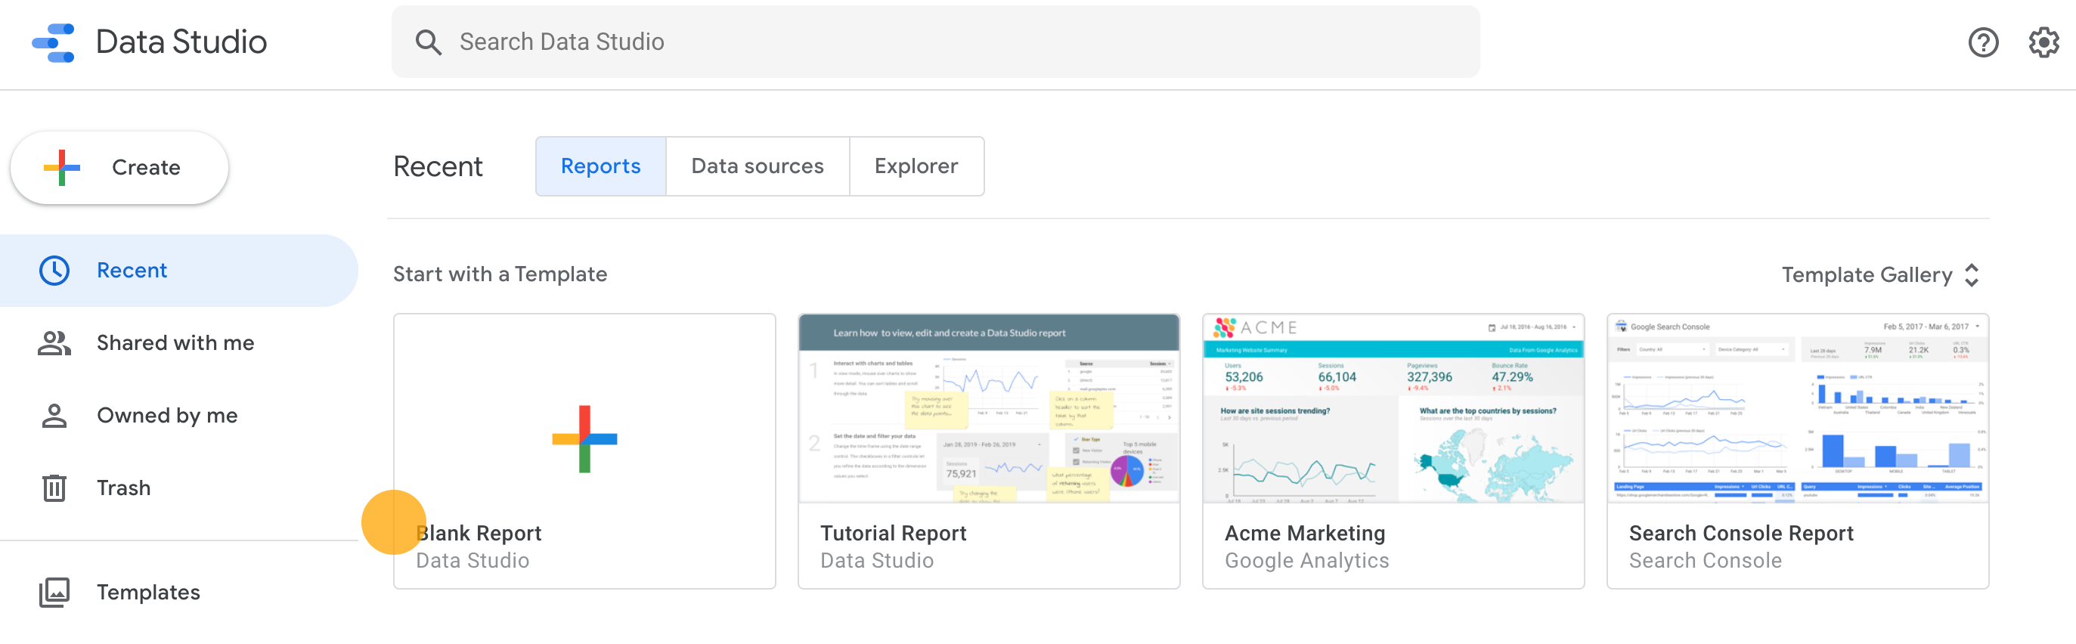
Task: Click Data Studio subtitle under Tutorial Report
Action: tap(877, 561)
